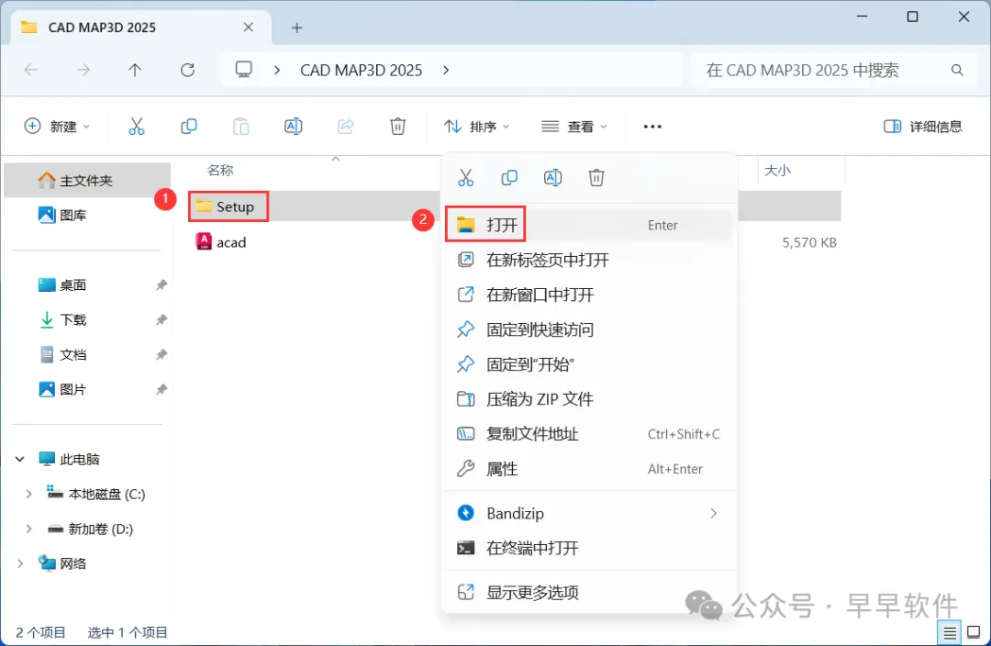Go back with the left arrow
The width and height of the screenshot is (991, 646).
pyautogui.click(x=31, y=70)
